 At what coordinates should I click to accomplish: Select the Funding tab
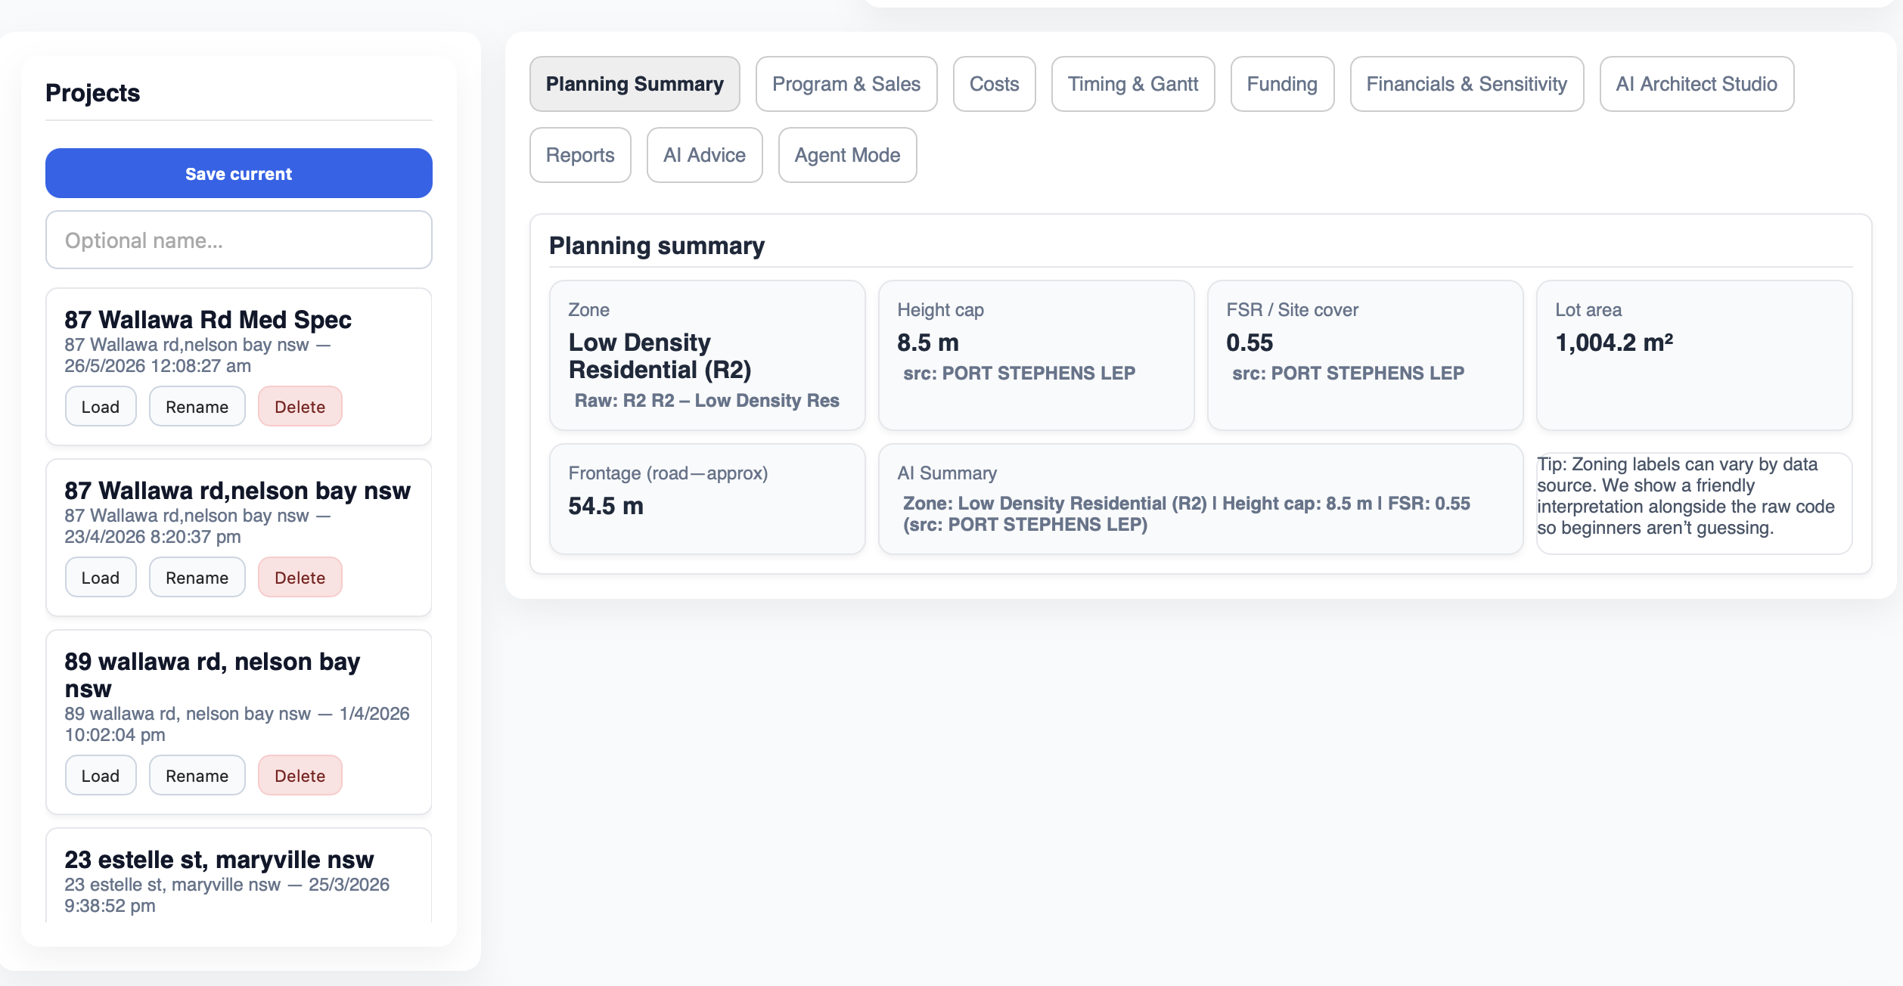pos(1282,84)
